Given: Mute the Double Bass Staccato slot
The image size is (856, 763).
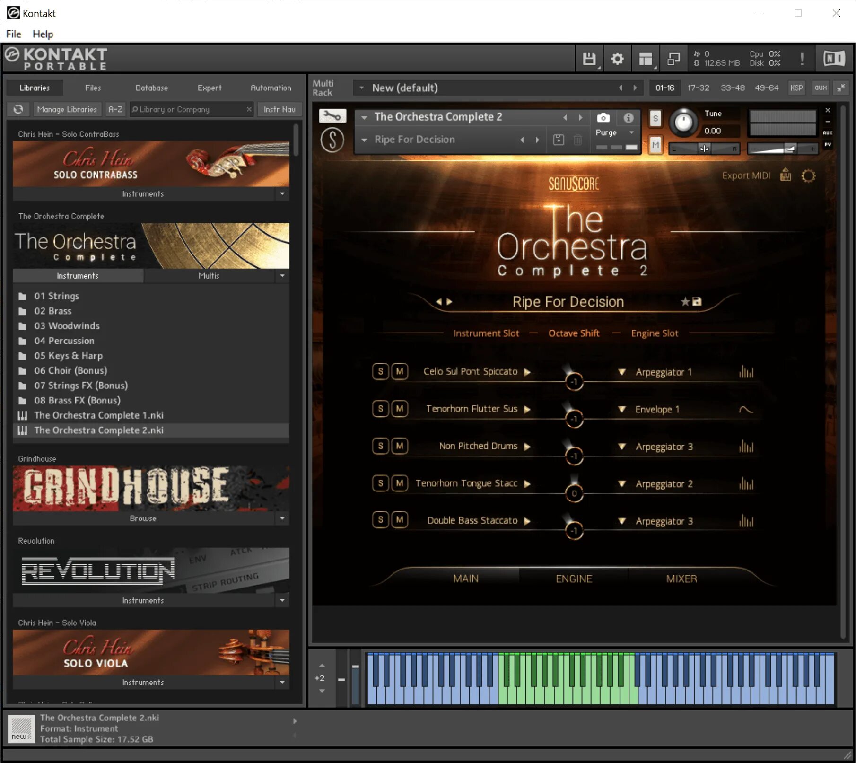Looking at the screenshot, I should click(400, 520).
